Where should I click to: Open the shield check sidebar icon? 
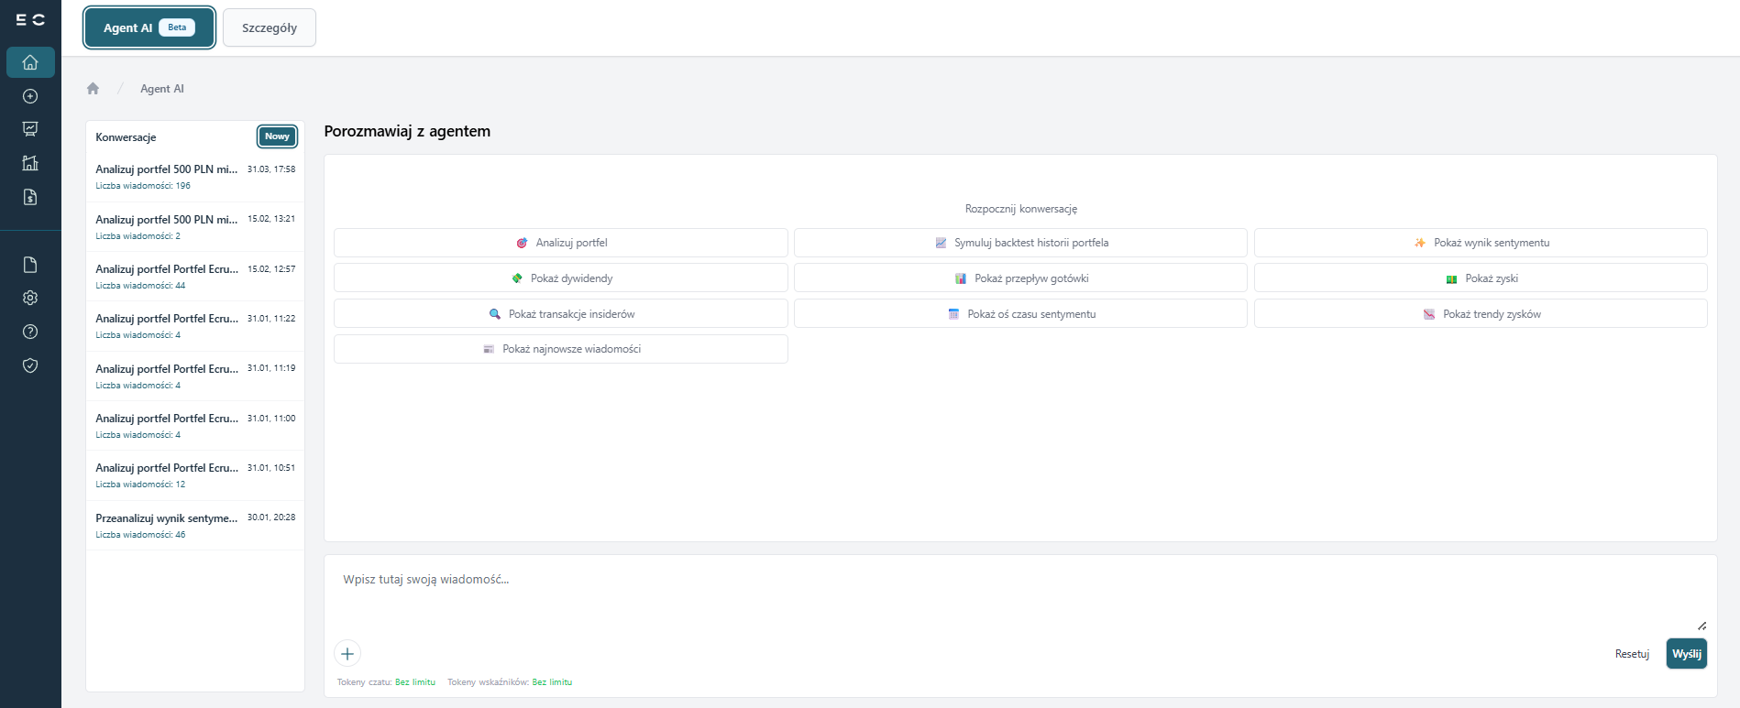(x=30, y=365)
